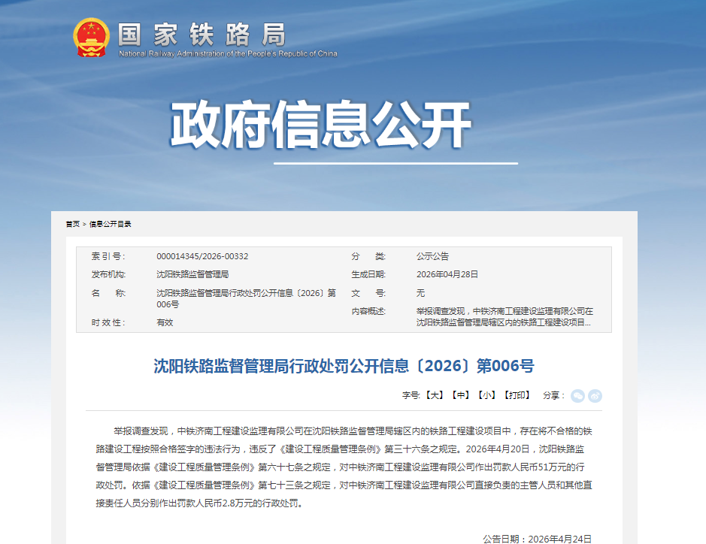Screen dimensions: 706x544
Task: Set font size to 大 (large)
Action: tap(435, 395)
